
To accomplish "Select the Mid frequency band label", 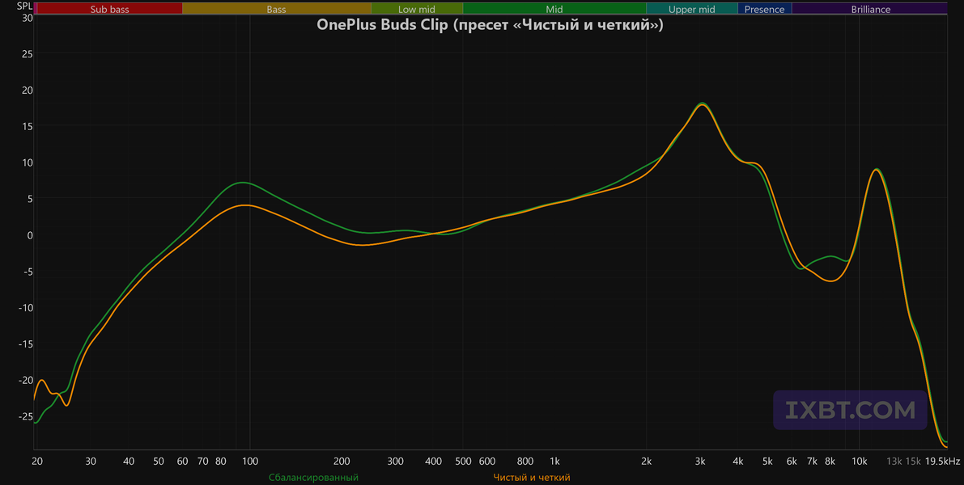I will coord(554,9).
